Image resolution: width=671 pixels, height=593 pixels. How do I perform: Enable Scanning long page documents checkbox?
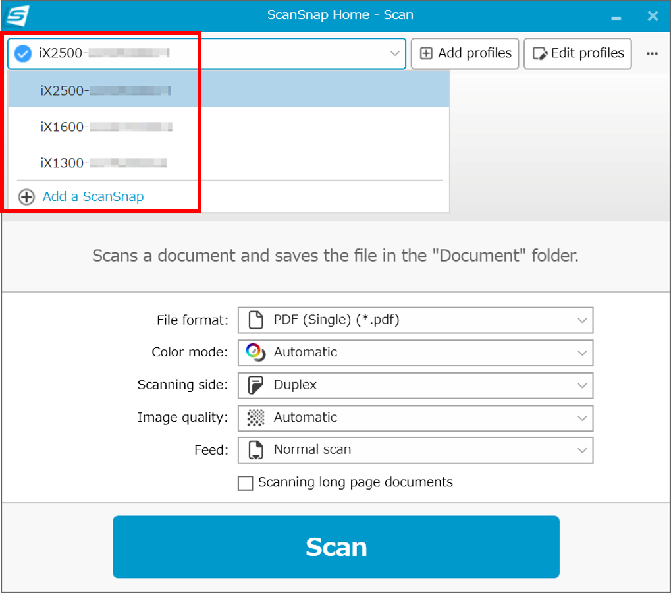(245, 483)
